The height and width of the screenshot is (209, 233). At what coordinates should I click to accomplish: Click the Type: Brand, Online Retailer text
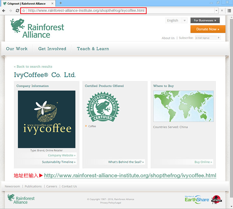(x=47, y=151)
